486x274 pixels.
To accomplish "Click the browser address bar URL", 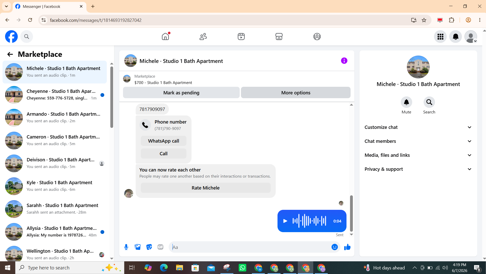I will [x=96, y=20].
